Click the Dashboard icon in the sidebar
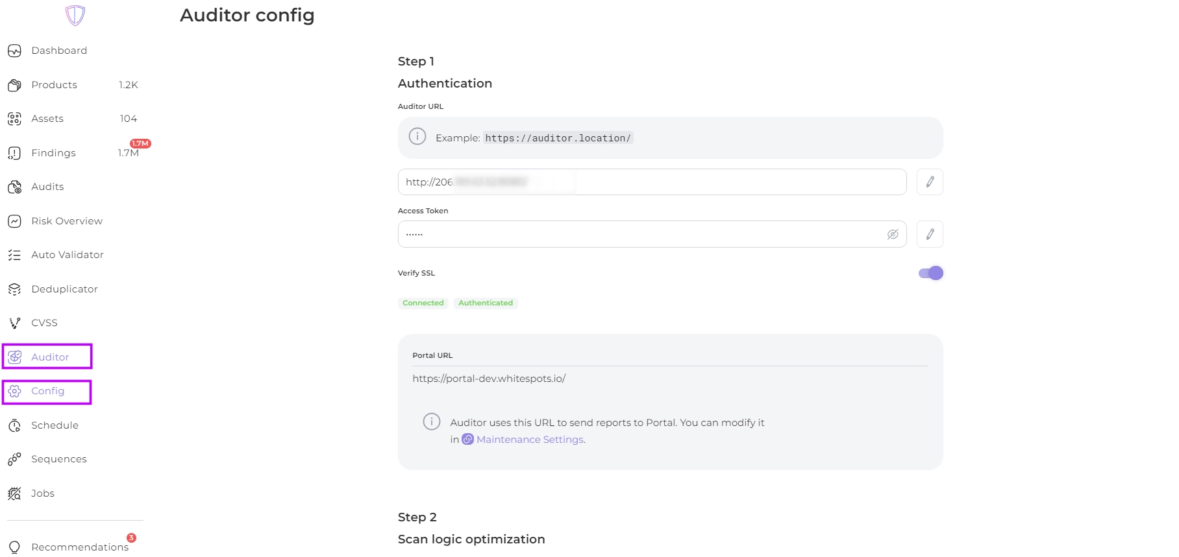Screen dimensions: 1179x557 (14, 51)
